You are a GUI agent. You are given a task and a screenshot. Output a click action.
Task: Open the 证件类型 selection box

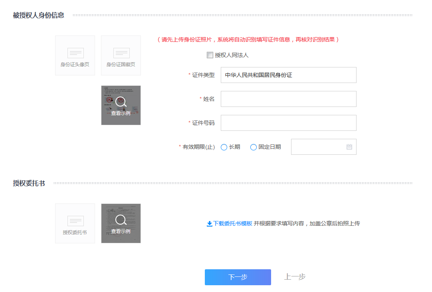(288, 75)
